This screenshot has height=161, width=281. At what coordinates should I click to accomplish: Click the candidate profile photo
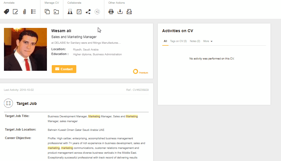click(25, 49)
